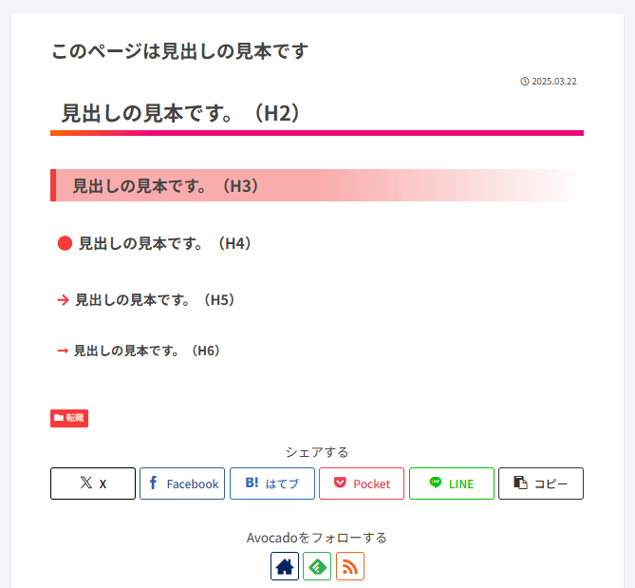Open the home icon follow link

click(x=285, y=567)
